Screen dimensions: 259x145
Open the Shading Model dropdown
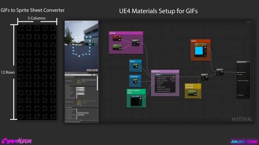(x=80, y=94)
